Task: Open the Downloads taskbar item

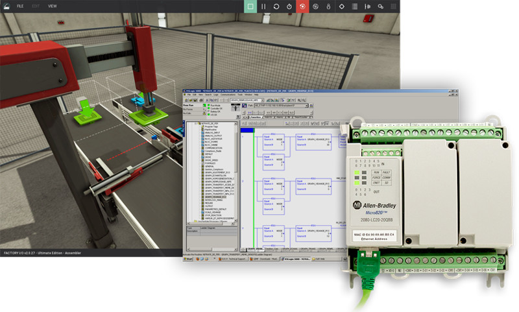Action: (264, 259)
